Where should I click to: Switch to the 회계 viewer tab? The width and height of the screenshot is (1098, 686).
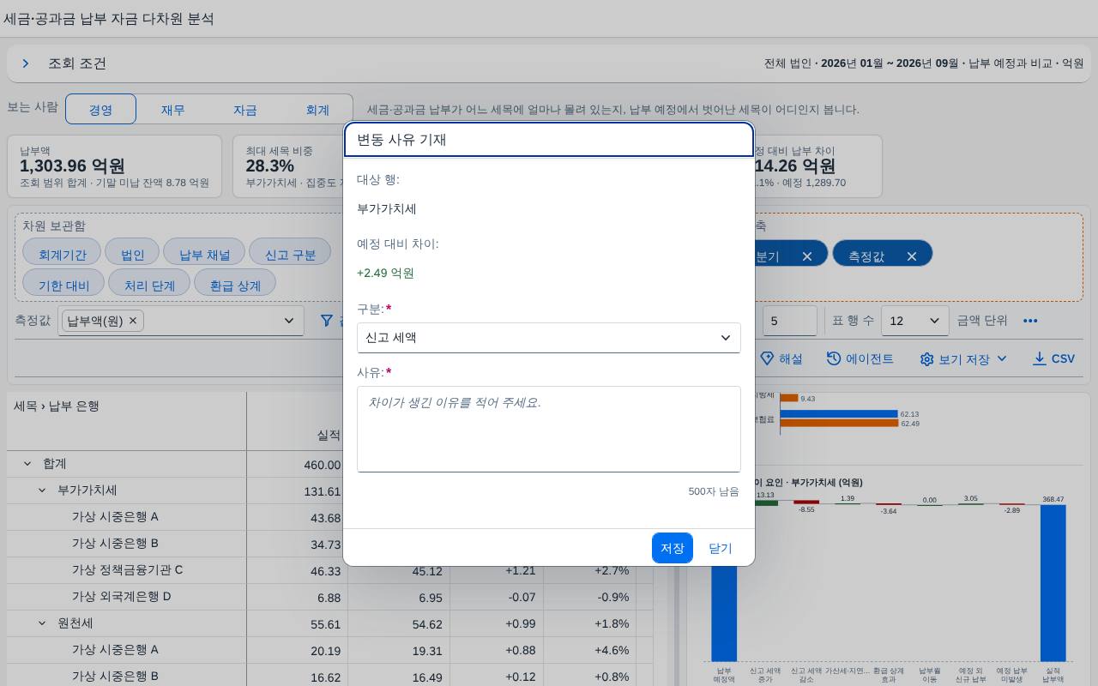click(317, 110)
